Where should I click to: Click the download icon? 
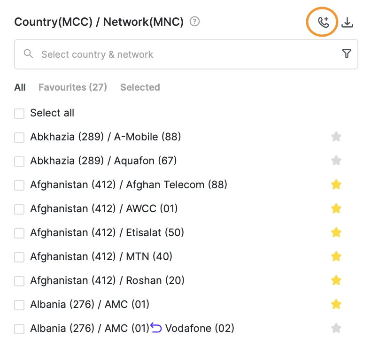[347, 22]
